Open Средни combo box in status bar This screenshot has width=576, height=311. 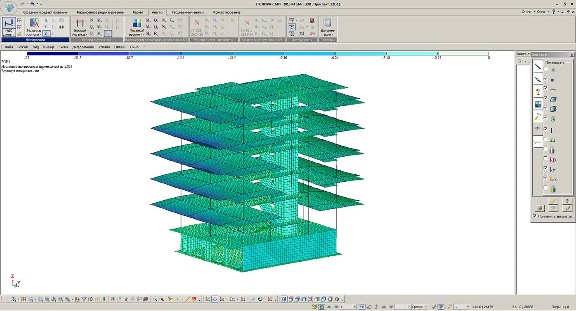click(x=420, y=307)
